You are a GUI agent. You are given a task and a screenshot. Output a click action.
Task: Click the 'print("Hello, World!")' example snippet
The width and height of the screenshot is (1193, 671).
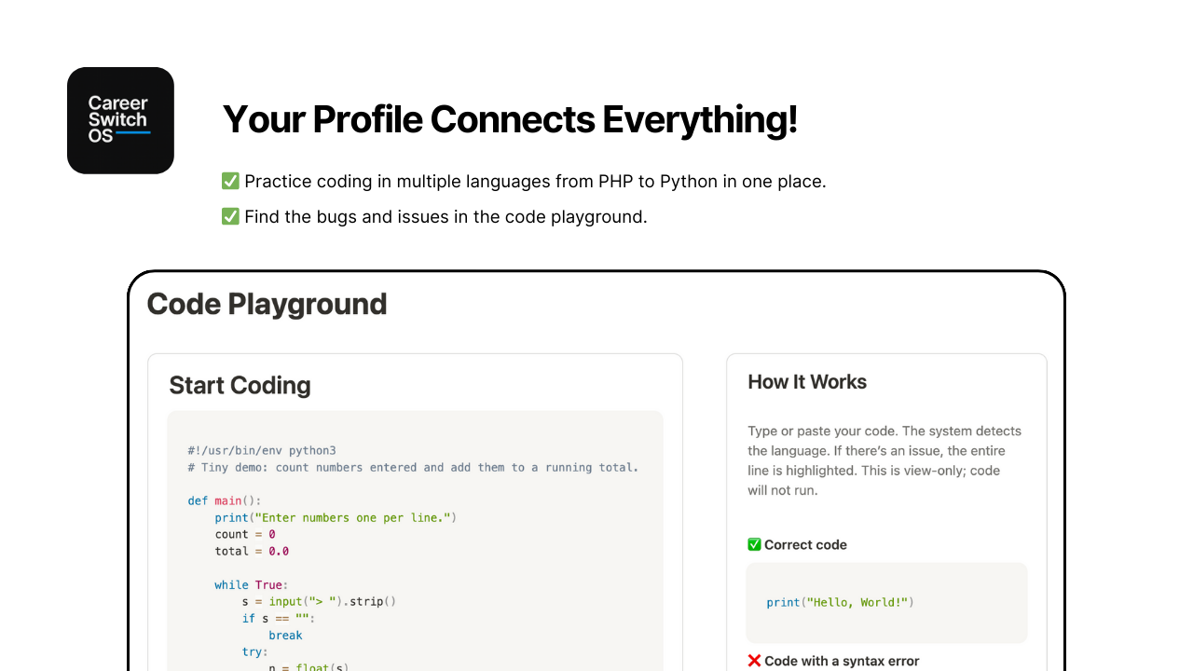840,602
